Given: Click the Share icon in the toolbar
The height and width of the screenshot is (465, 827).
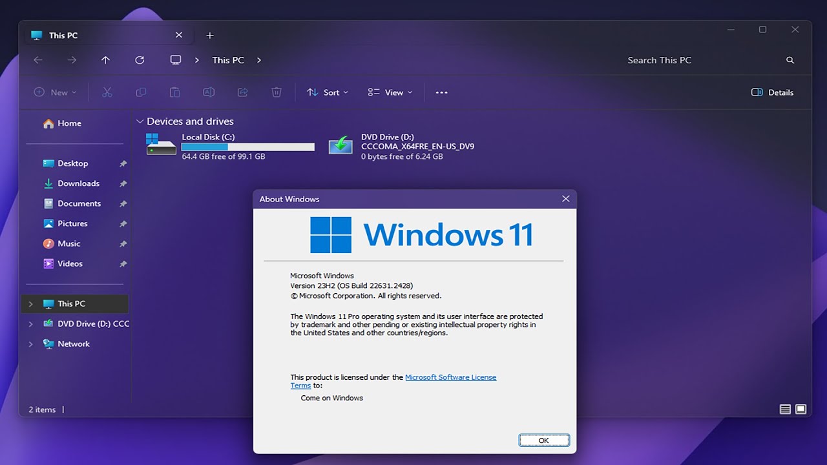Looking at the screenshot, I should click(243, 92).
